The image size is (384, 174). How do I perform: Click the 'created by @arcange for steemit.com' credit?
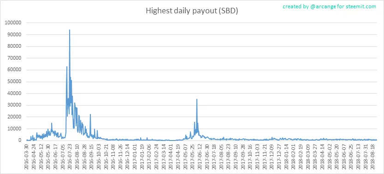330,6
